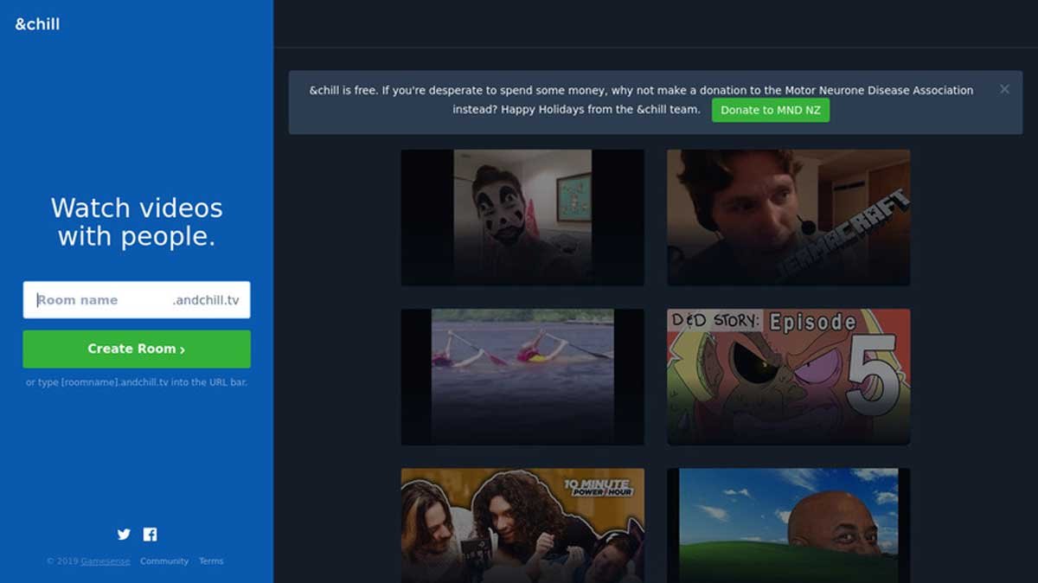Screen dimensions: 1038x583
Task: Open the 10 Minute Power Hour thumbnail
Action: click(522, 525)
